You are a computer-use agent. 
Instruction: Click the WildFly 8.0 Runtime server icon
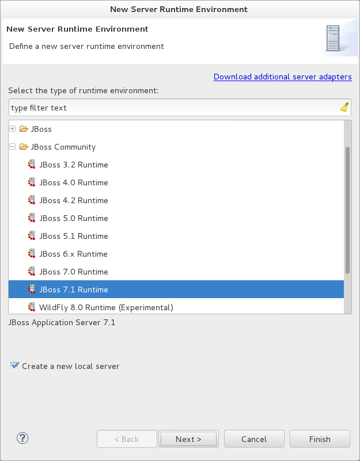pyautogui.click(x=32, y=307)
